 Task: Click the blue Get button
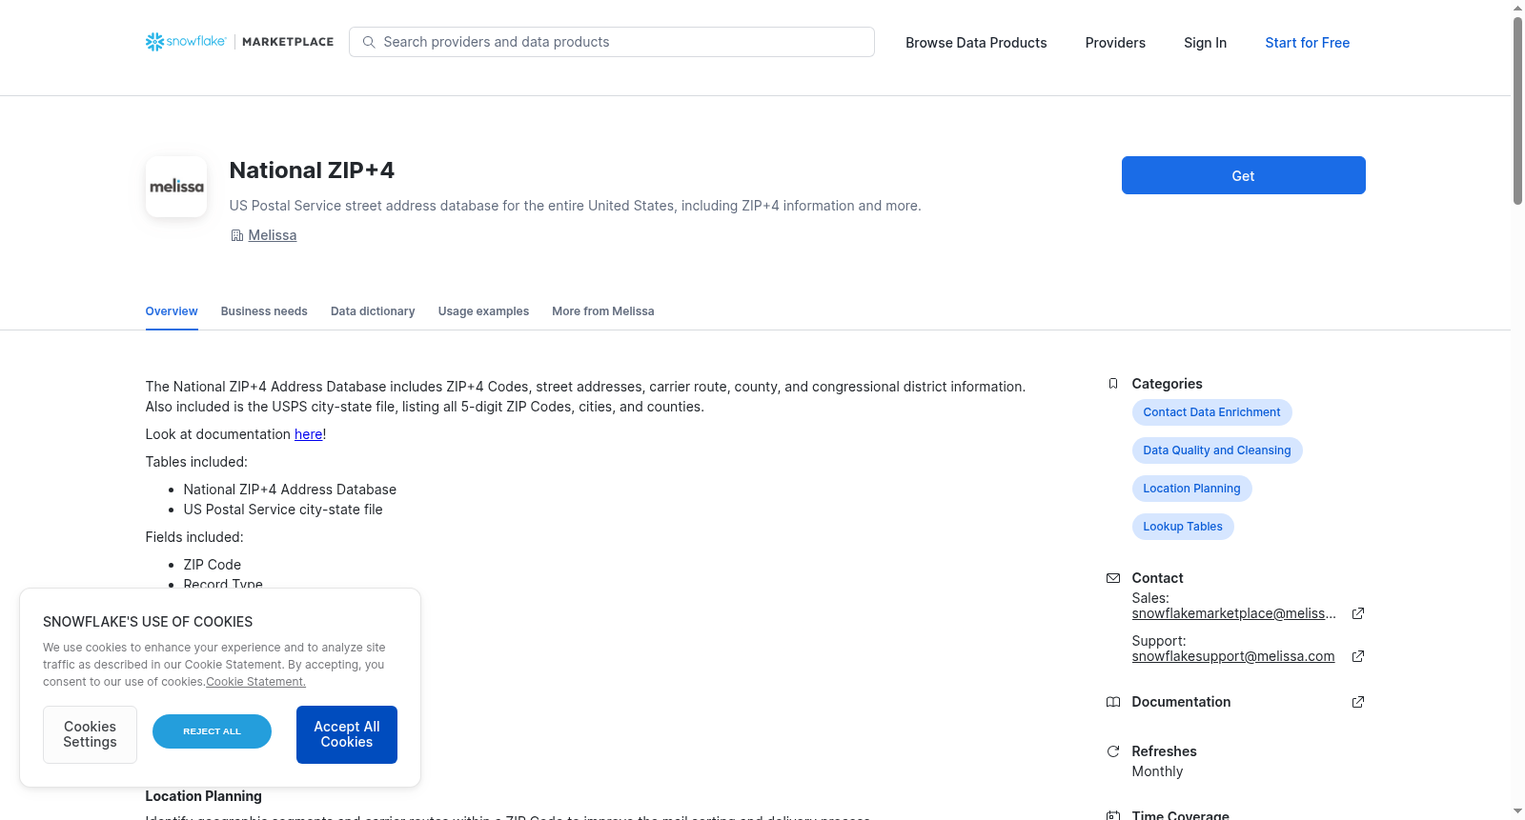coord(1244,175)
